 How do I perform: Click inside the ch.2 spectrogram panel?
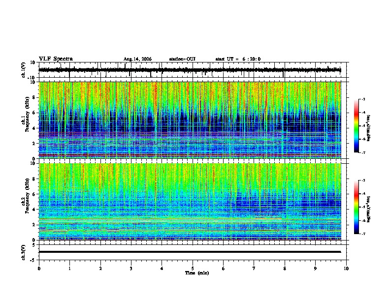pos(190,202)
